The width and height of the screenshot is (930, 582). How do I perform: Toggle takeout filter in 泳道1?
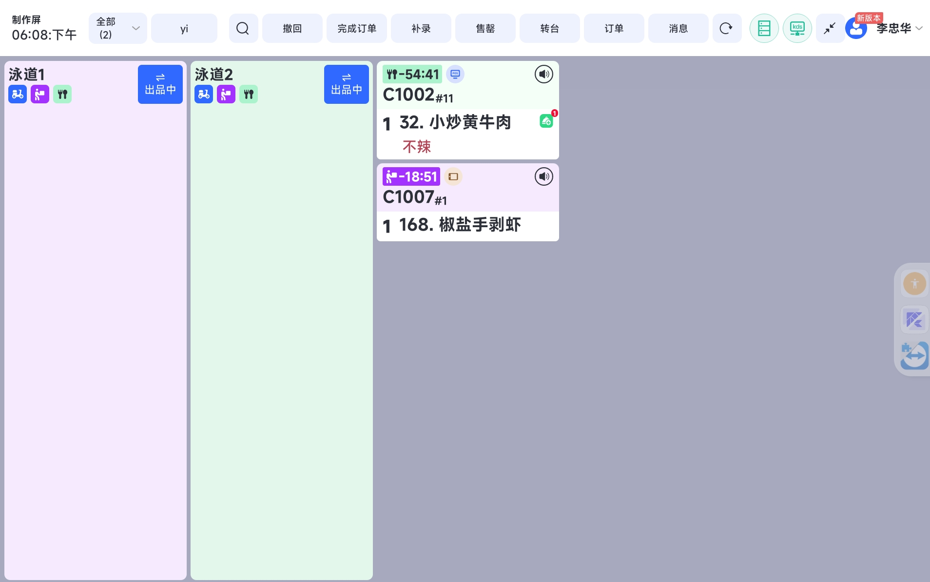point(40,94)
